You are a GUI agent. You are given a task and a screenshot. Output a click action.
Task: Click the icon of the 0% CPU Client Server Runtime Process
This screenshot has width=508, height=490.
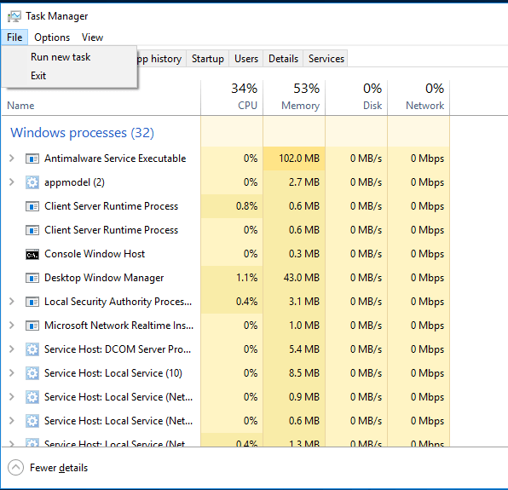tap(32, 230)
